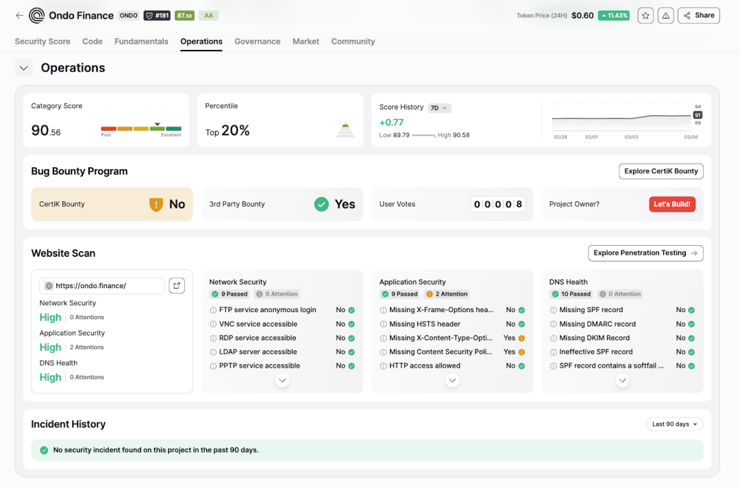
Task: Click the star favorite icon
Action: (645, 16)
